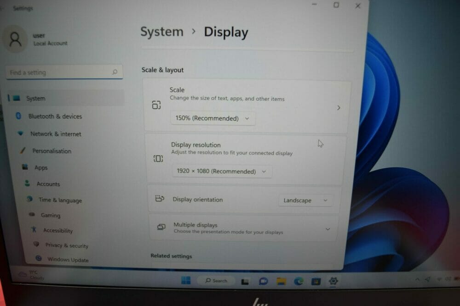The width and height of the screenshot is (460, 306).
Task: Open Accessibility settings page
Action: (58, 230)
